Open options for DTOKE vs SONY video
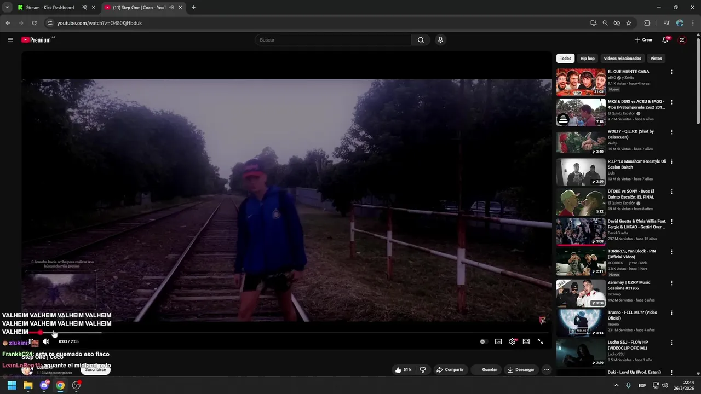The height and width of the screenshot is (394, 701). tap(671, 192)
